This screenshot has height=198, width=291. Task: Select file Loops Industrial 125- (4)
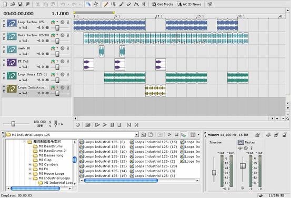tap(153, 176)
